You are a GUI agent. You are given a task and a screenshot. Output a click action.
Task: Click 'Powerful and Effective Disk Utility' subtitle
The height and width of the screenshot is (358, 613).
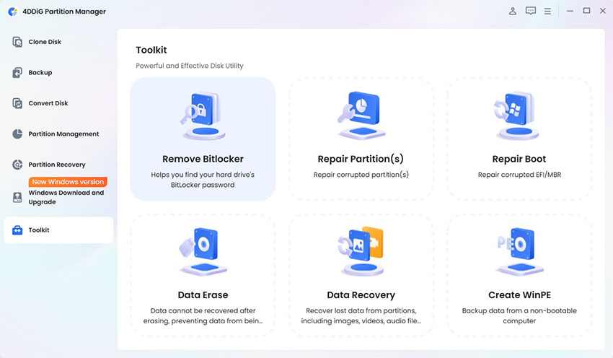(x=190, y=66)
